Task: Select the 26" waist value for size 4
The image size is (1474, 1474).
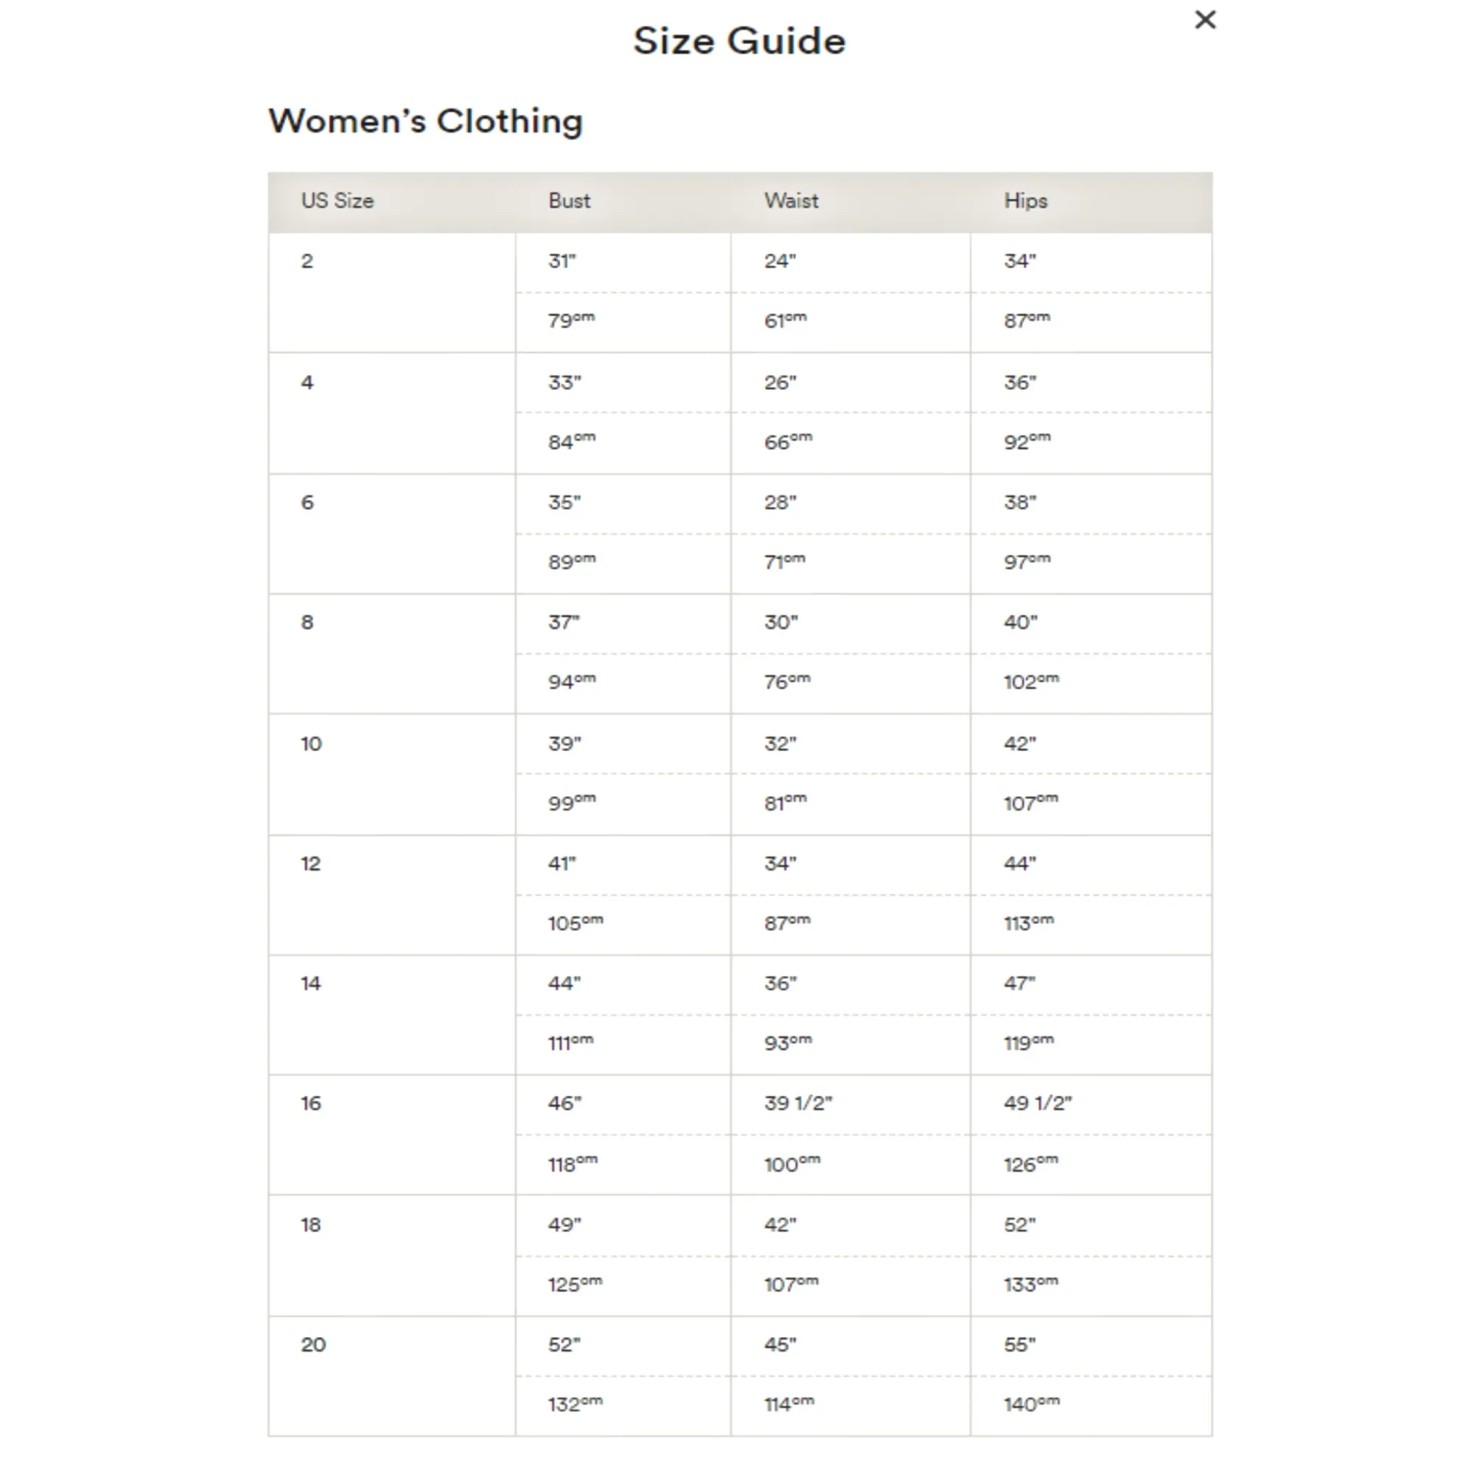Action: (780, 383)
